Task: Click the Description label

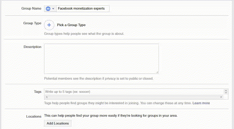Action: point(32,47)
